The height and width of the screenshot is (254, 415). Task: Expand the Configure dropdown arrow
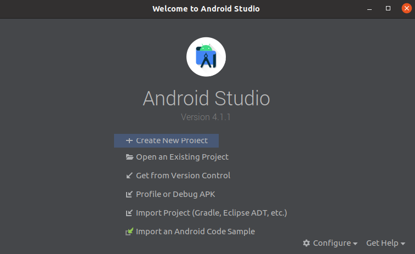[355, 244]
